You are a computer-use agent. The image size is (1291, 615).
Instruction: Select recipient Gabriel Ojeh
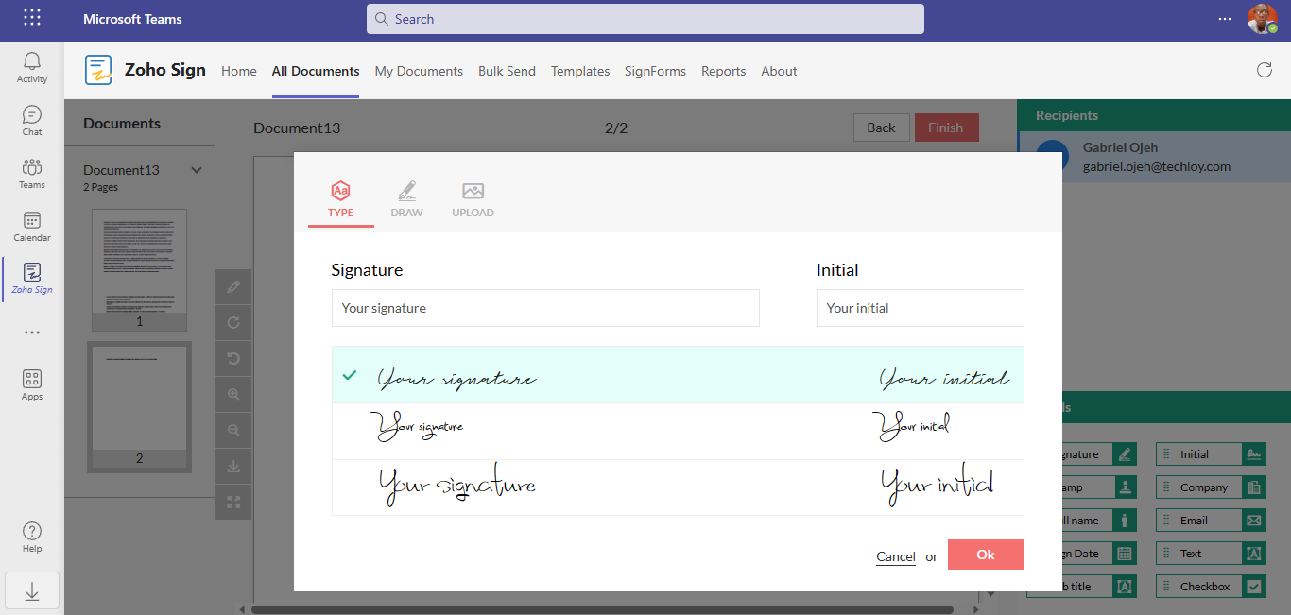(x=1154, y=157)
